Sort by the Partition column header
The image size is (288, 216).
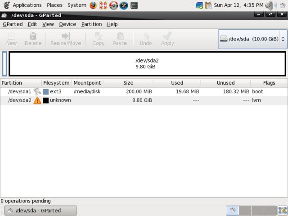coord(21,83)
